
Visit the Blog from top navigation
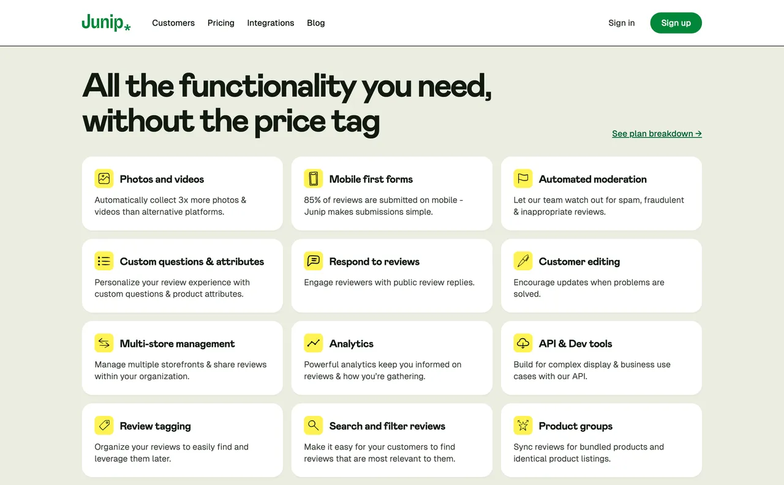coord(316,23)
